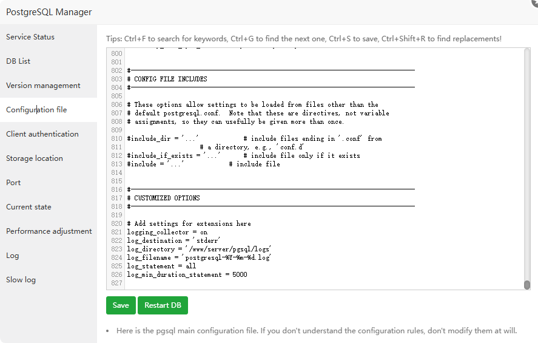Viewport: 538px width, 343px height.
Task: Open the Storage location tab
Action: pos(35,158)
